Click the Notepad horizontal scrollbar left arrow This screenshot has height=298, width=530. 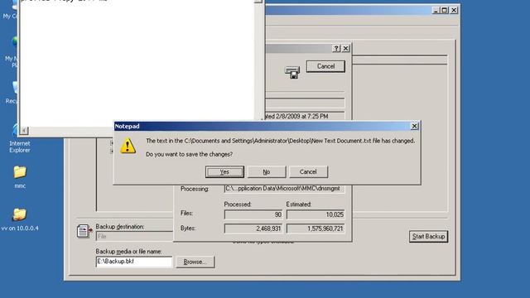click(x=24, y=131)
